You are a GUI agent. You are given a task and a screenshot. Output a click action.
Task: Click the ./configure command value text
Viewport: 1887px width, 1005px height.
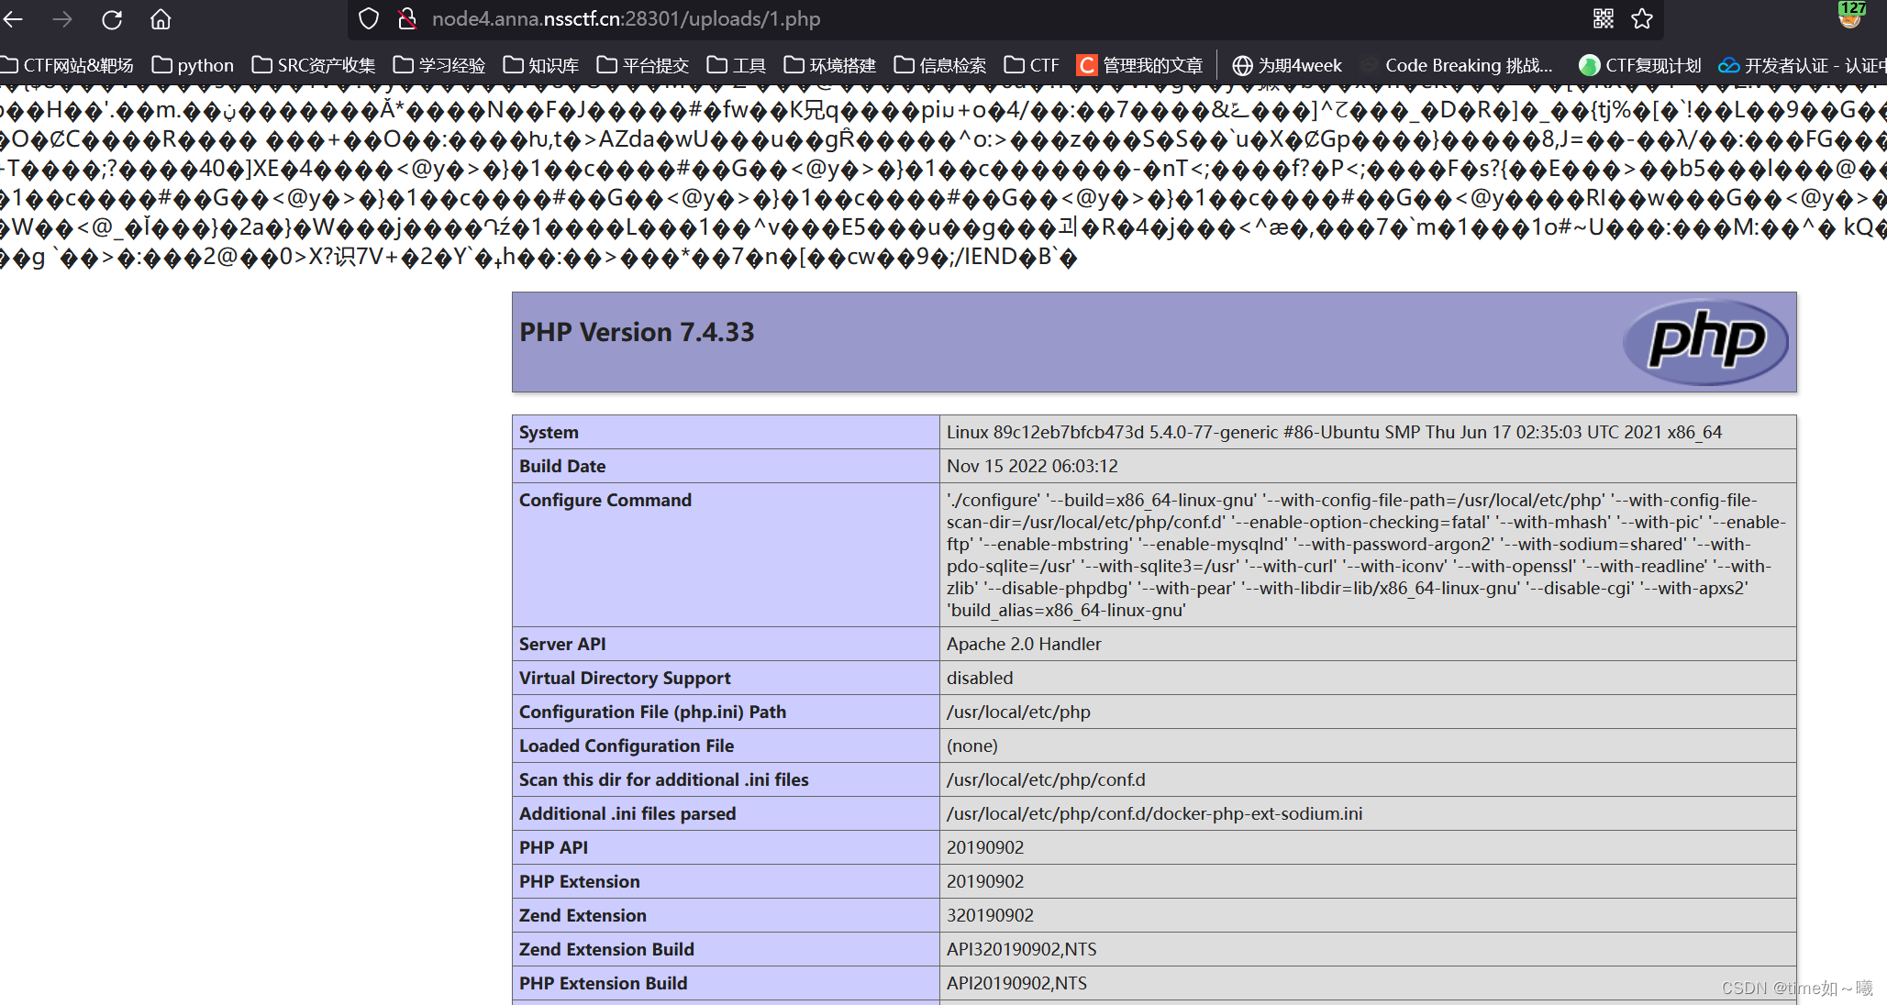1367,555
